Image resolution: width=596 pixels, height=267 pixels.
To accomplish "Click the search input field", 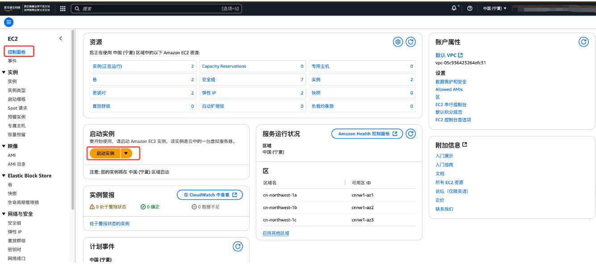I will pos(156,8).
